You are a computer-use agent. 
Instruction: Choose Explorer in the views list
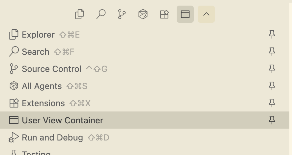(38, 35)
